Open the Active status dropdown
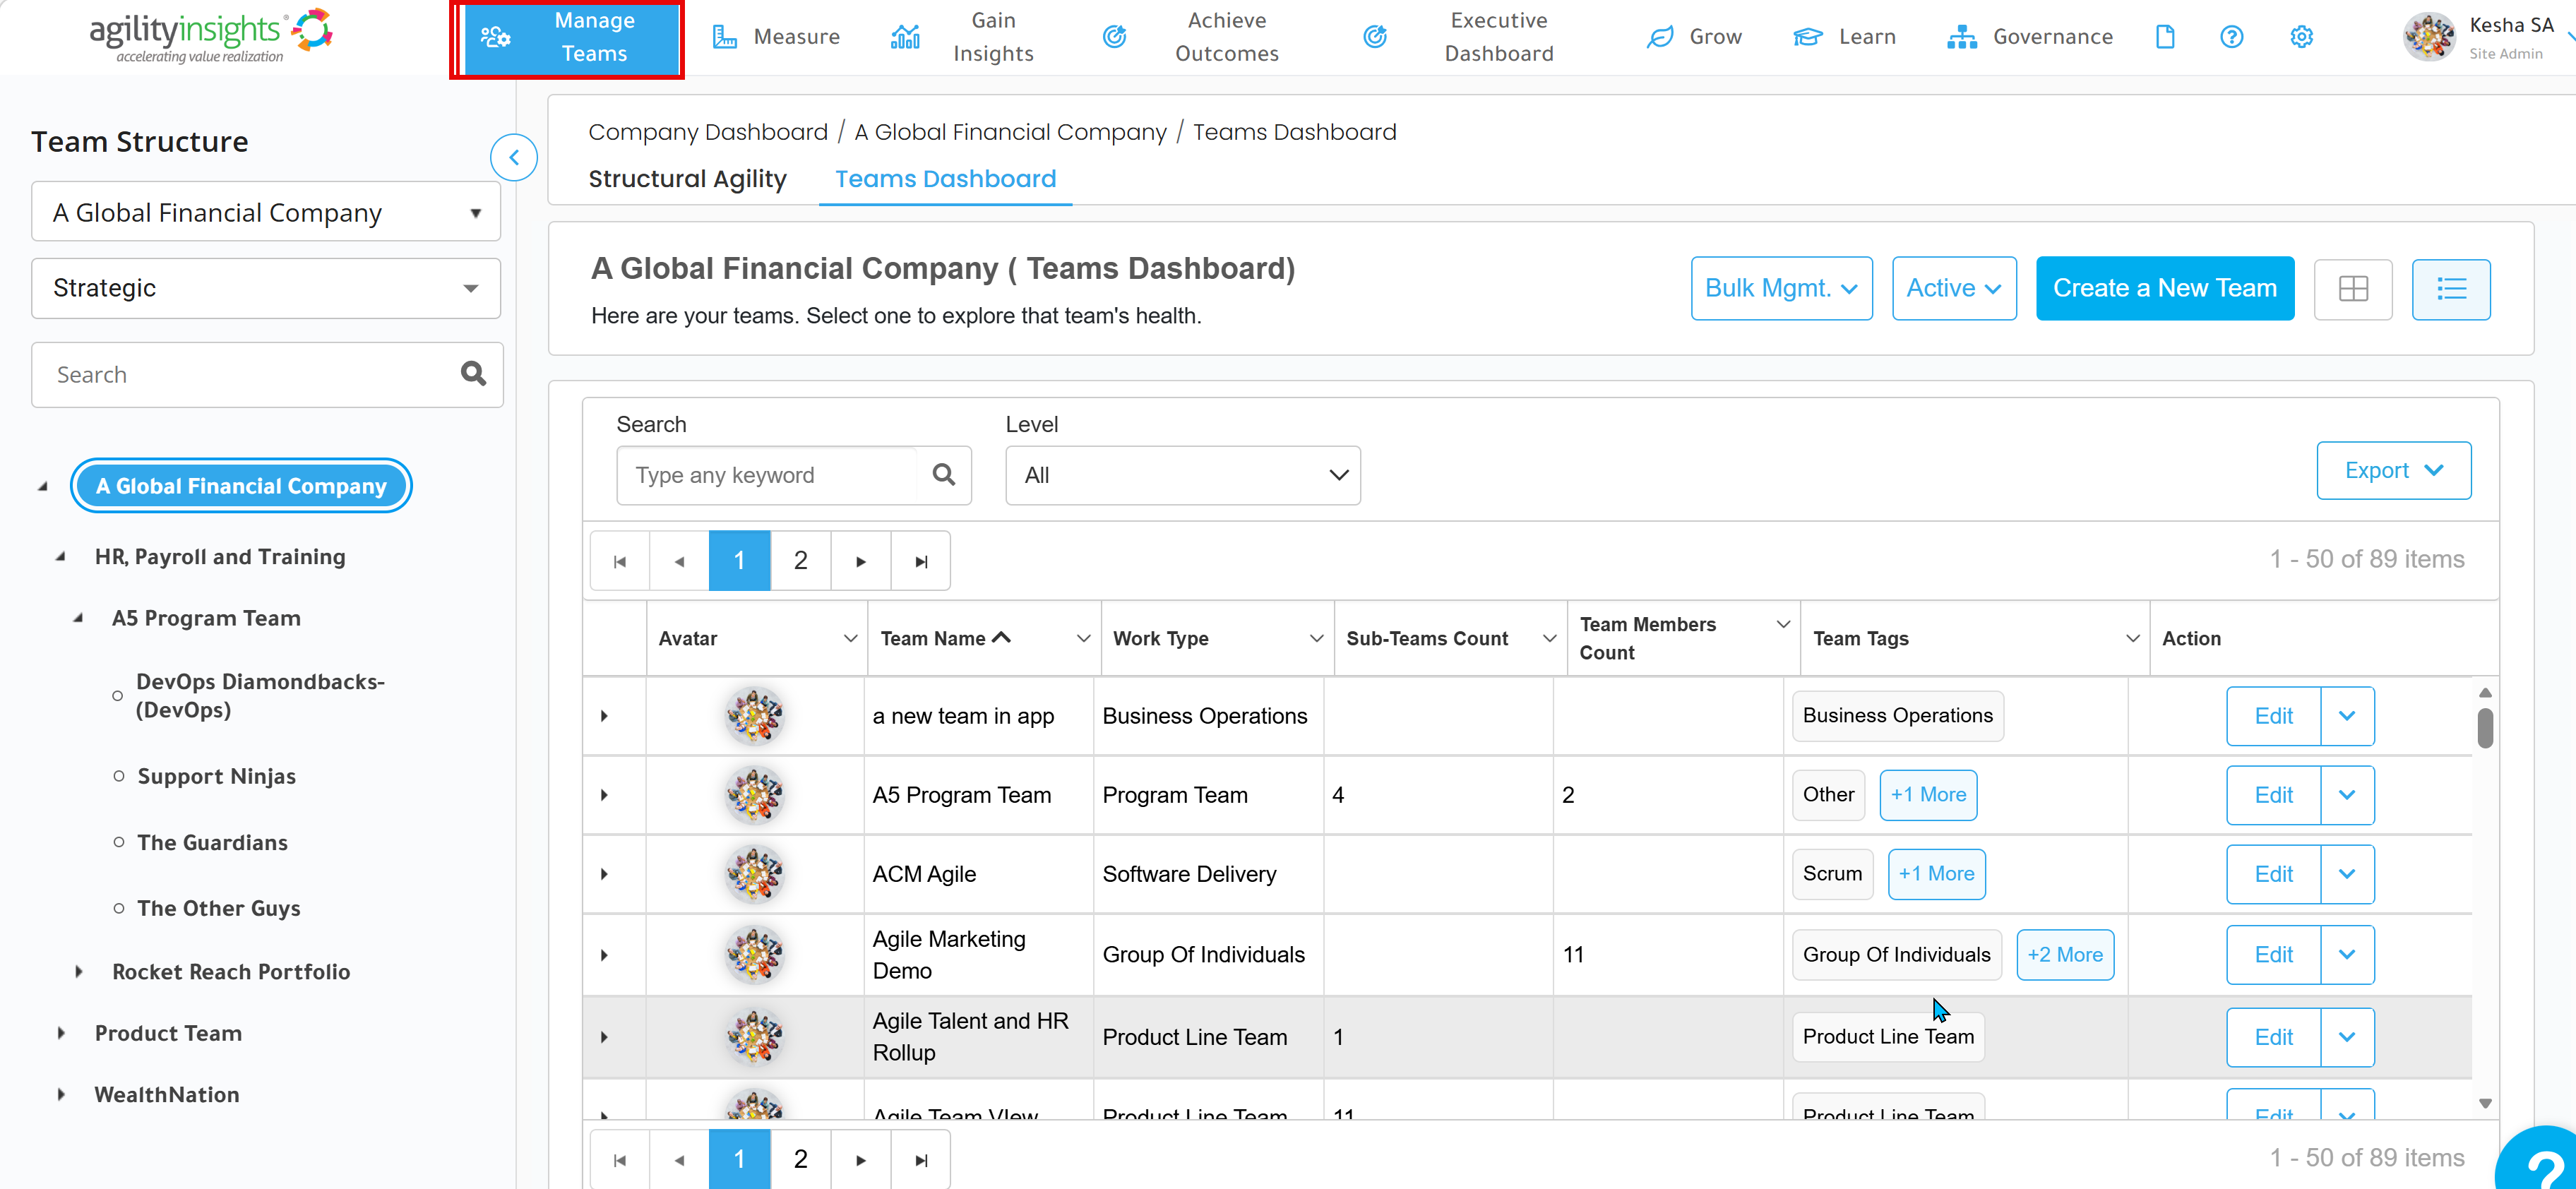Screen dimensions: 2576x1189 [x=1954, y=288]
